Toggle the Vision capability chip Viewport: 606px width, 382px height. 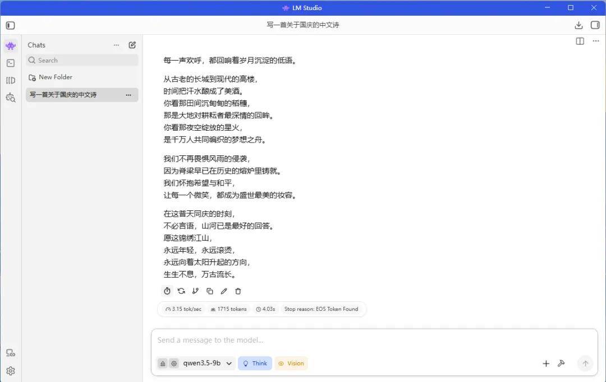pos(291,363)
